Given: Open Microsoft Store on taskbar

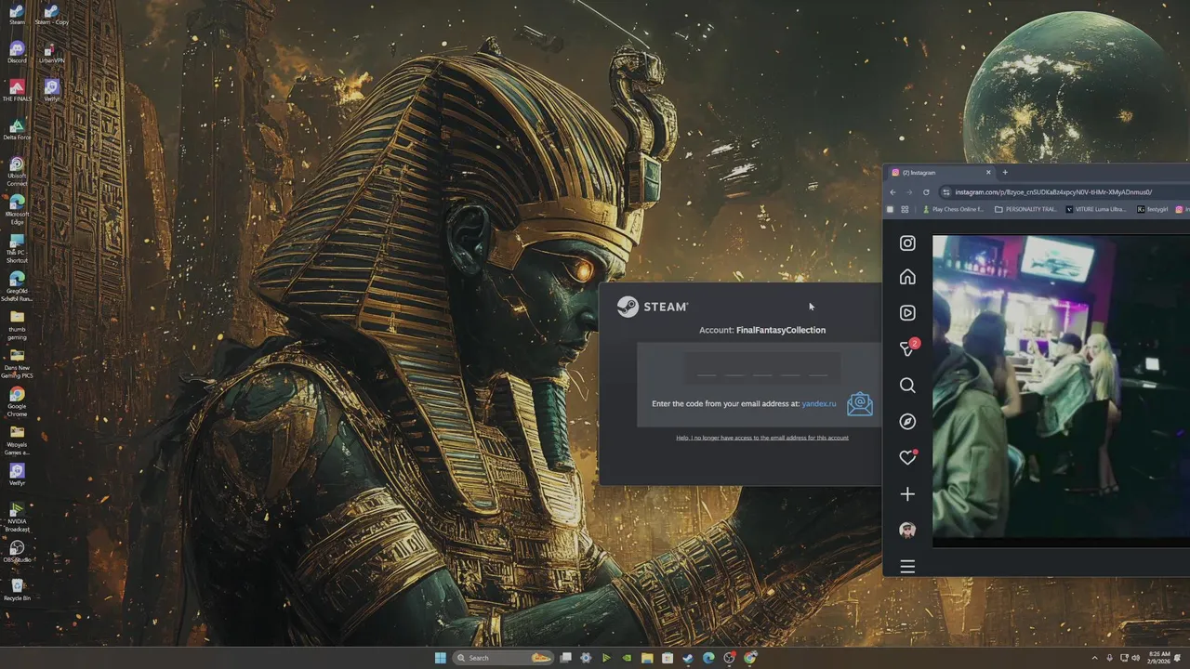Looking at the screenshot, I should coord(668,658).
